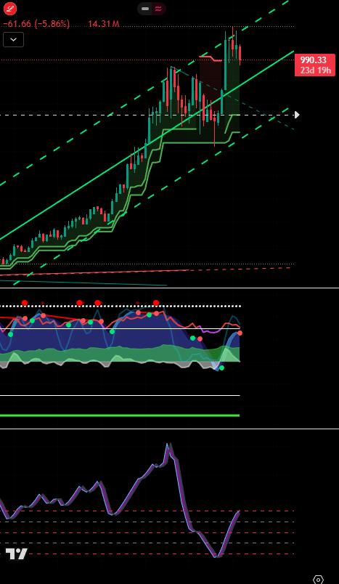Viewport: 339px width, 584px height.
Task: Click the TradingView logo
Action: click(17, 553)
